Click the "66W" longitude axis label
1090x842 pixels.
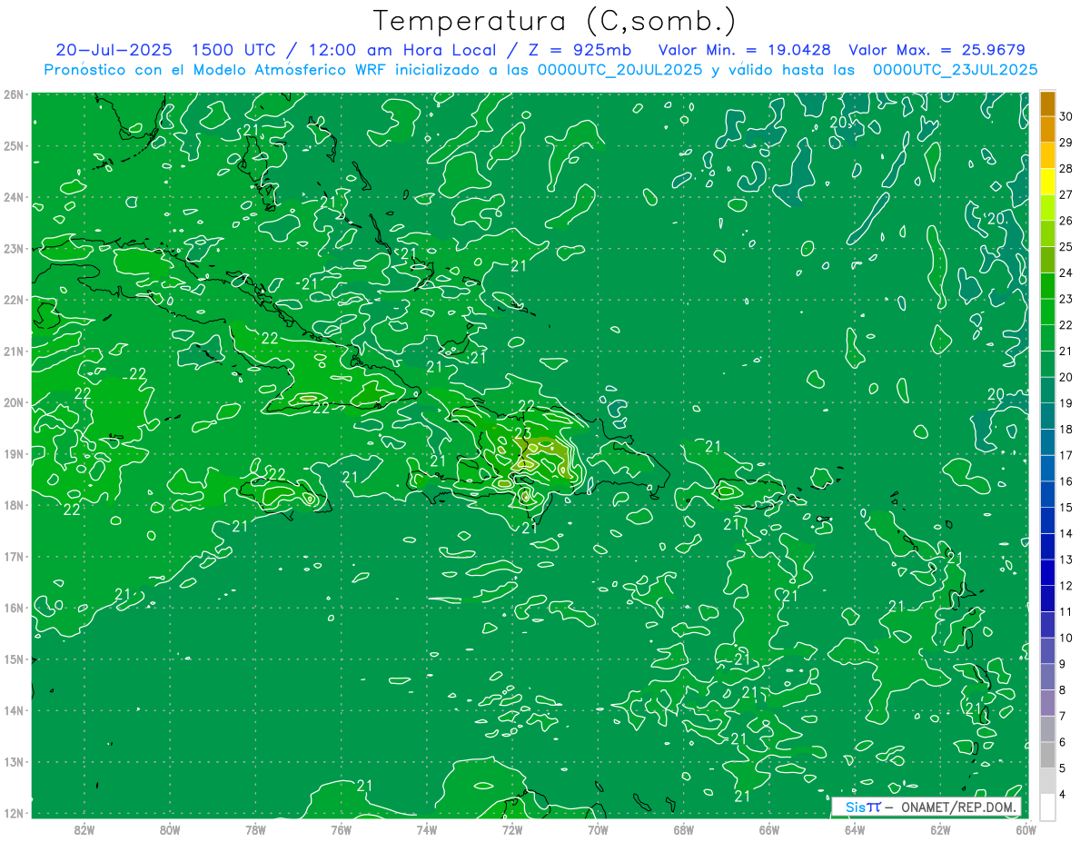pyautogui.click(x=769, y=829)
